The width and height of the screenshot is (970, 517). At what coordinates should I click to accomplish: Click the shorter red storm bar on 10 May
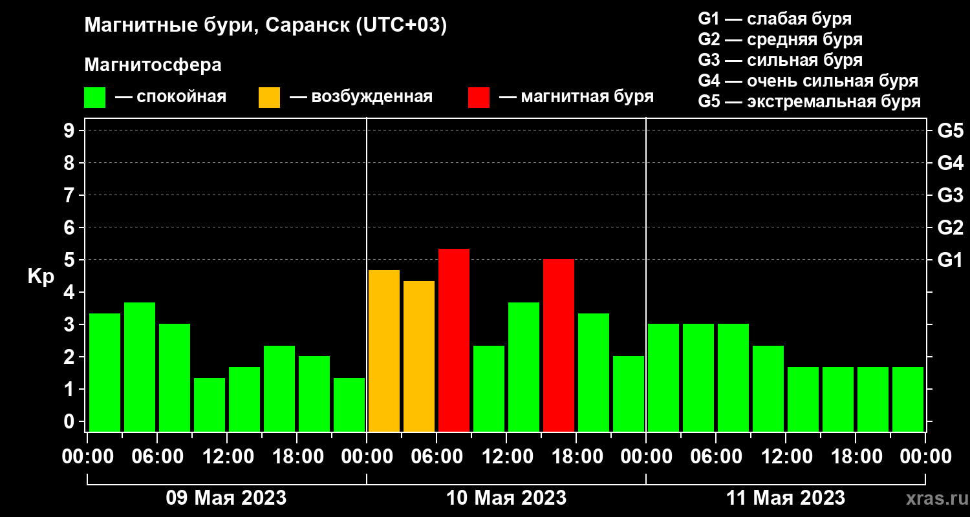(559, 346)
